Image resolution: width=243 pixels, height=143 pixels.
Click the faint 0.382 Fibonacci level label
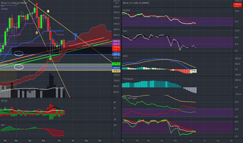pos(19,34)
